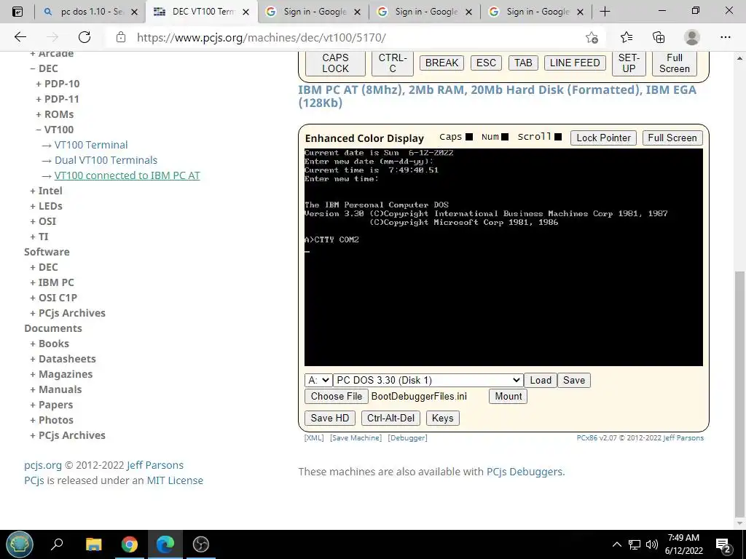Switch to the first Sign in - Google tab
Screen dimensions: 746x559
coord(314,12)
